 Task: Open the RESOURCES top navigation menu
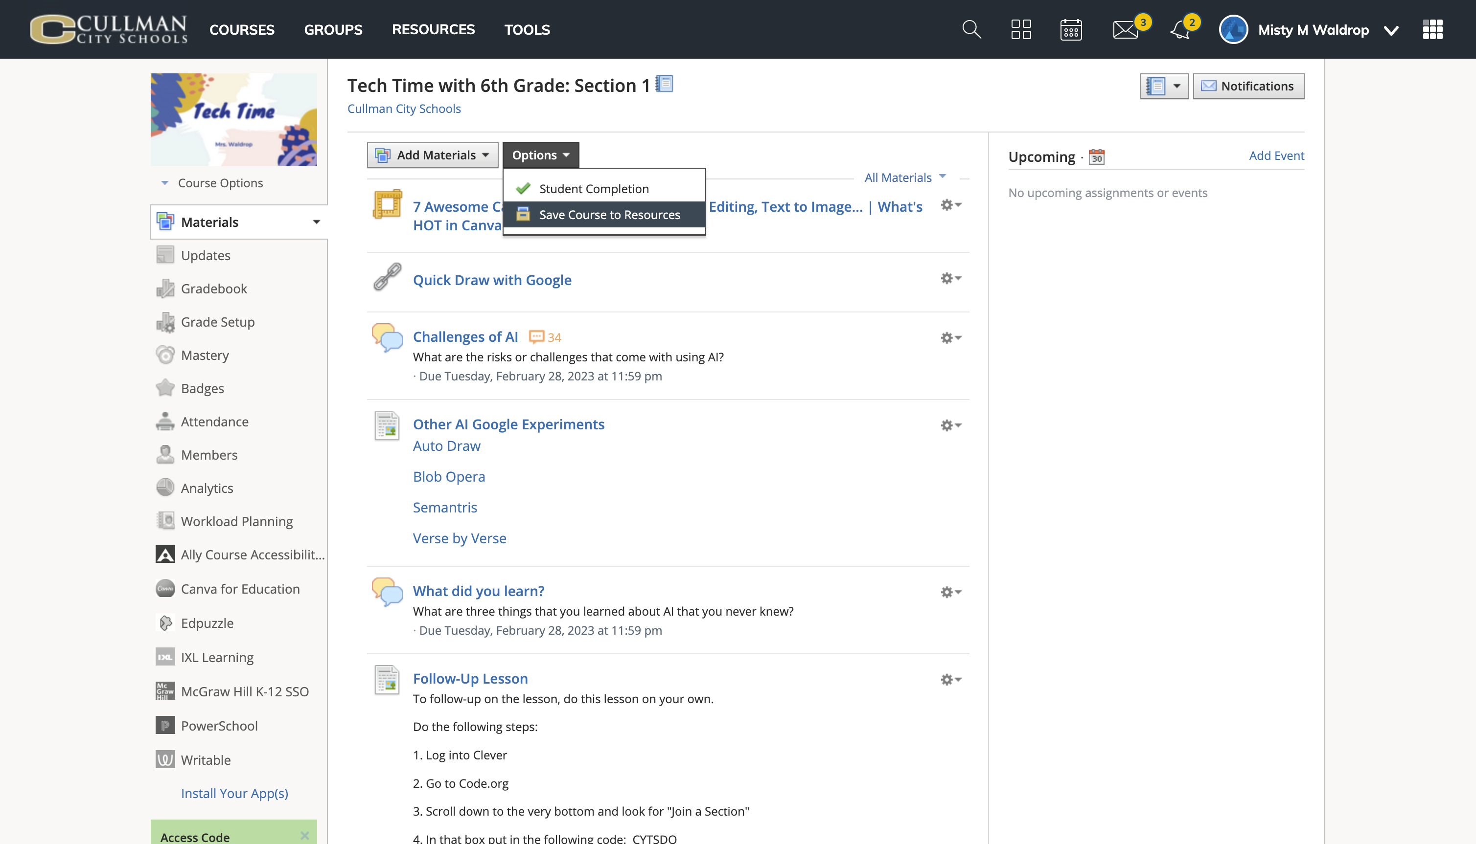click(x=433, y=29)
